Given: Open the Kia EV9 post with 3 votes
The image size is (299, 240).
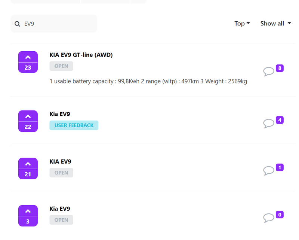Looking at the screenshot, I should tap(60, 209).
